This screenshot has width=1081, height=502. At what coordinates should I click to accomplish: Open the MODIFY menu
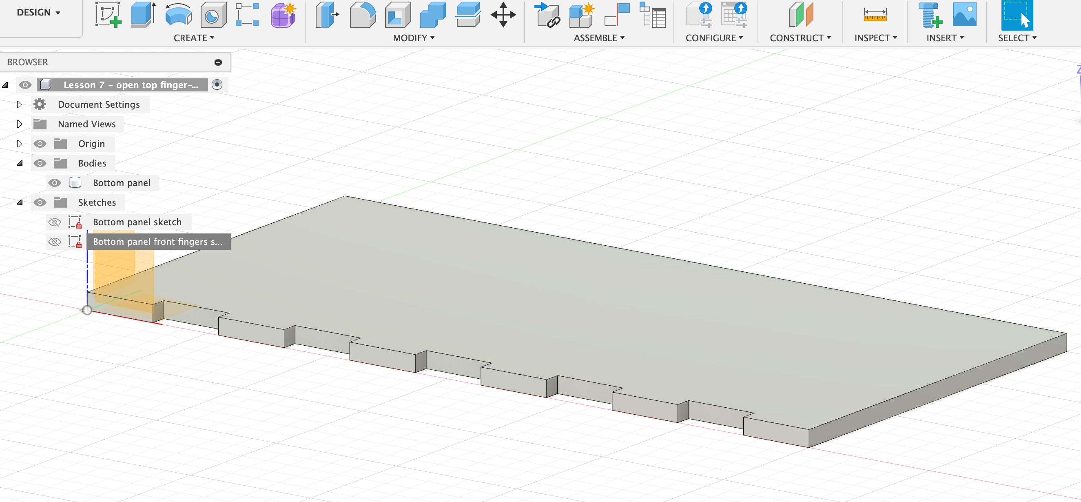tap(413, 38)
